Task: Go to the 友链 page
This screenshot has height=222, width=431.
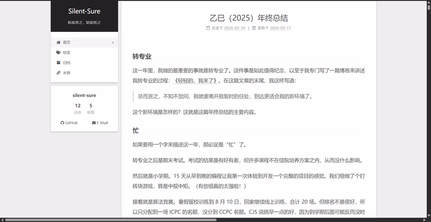Action: click(x=67, y=72)
